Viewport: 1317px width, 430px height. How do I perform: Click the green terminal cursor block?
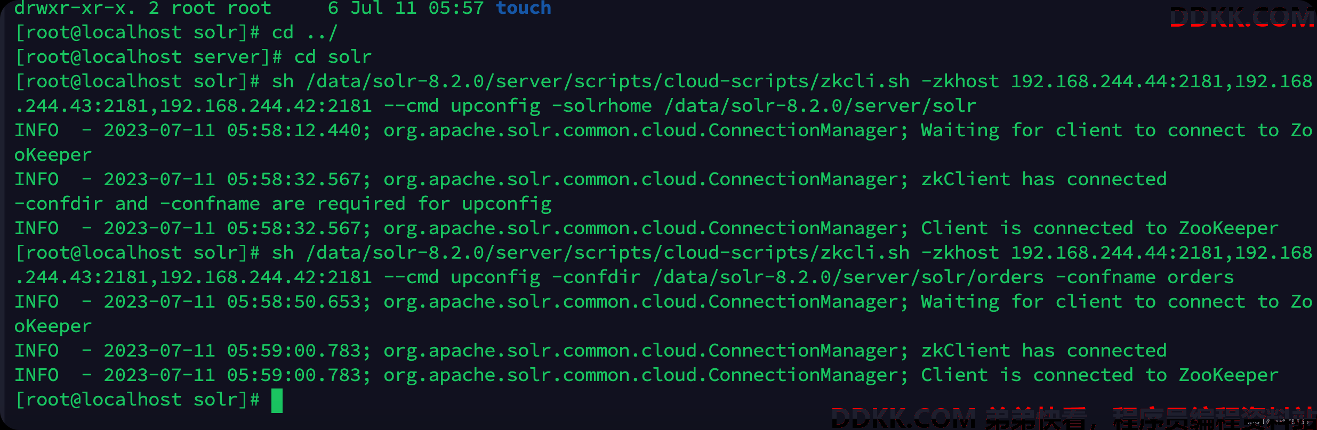tap(277, 401)
